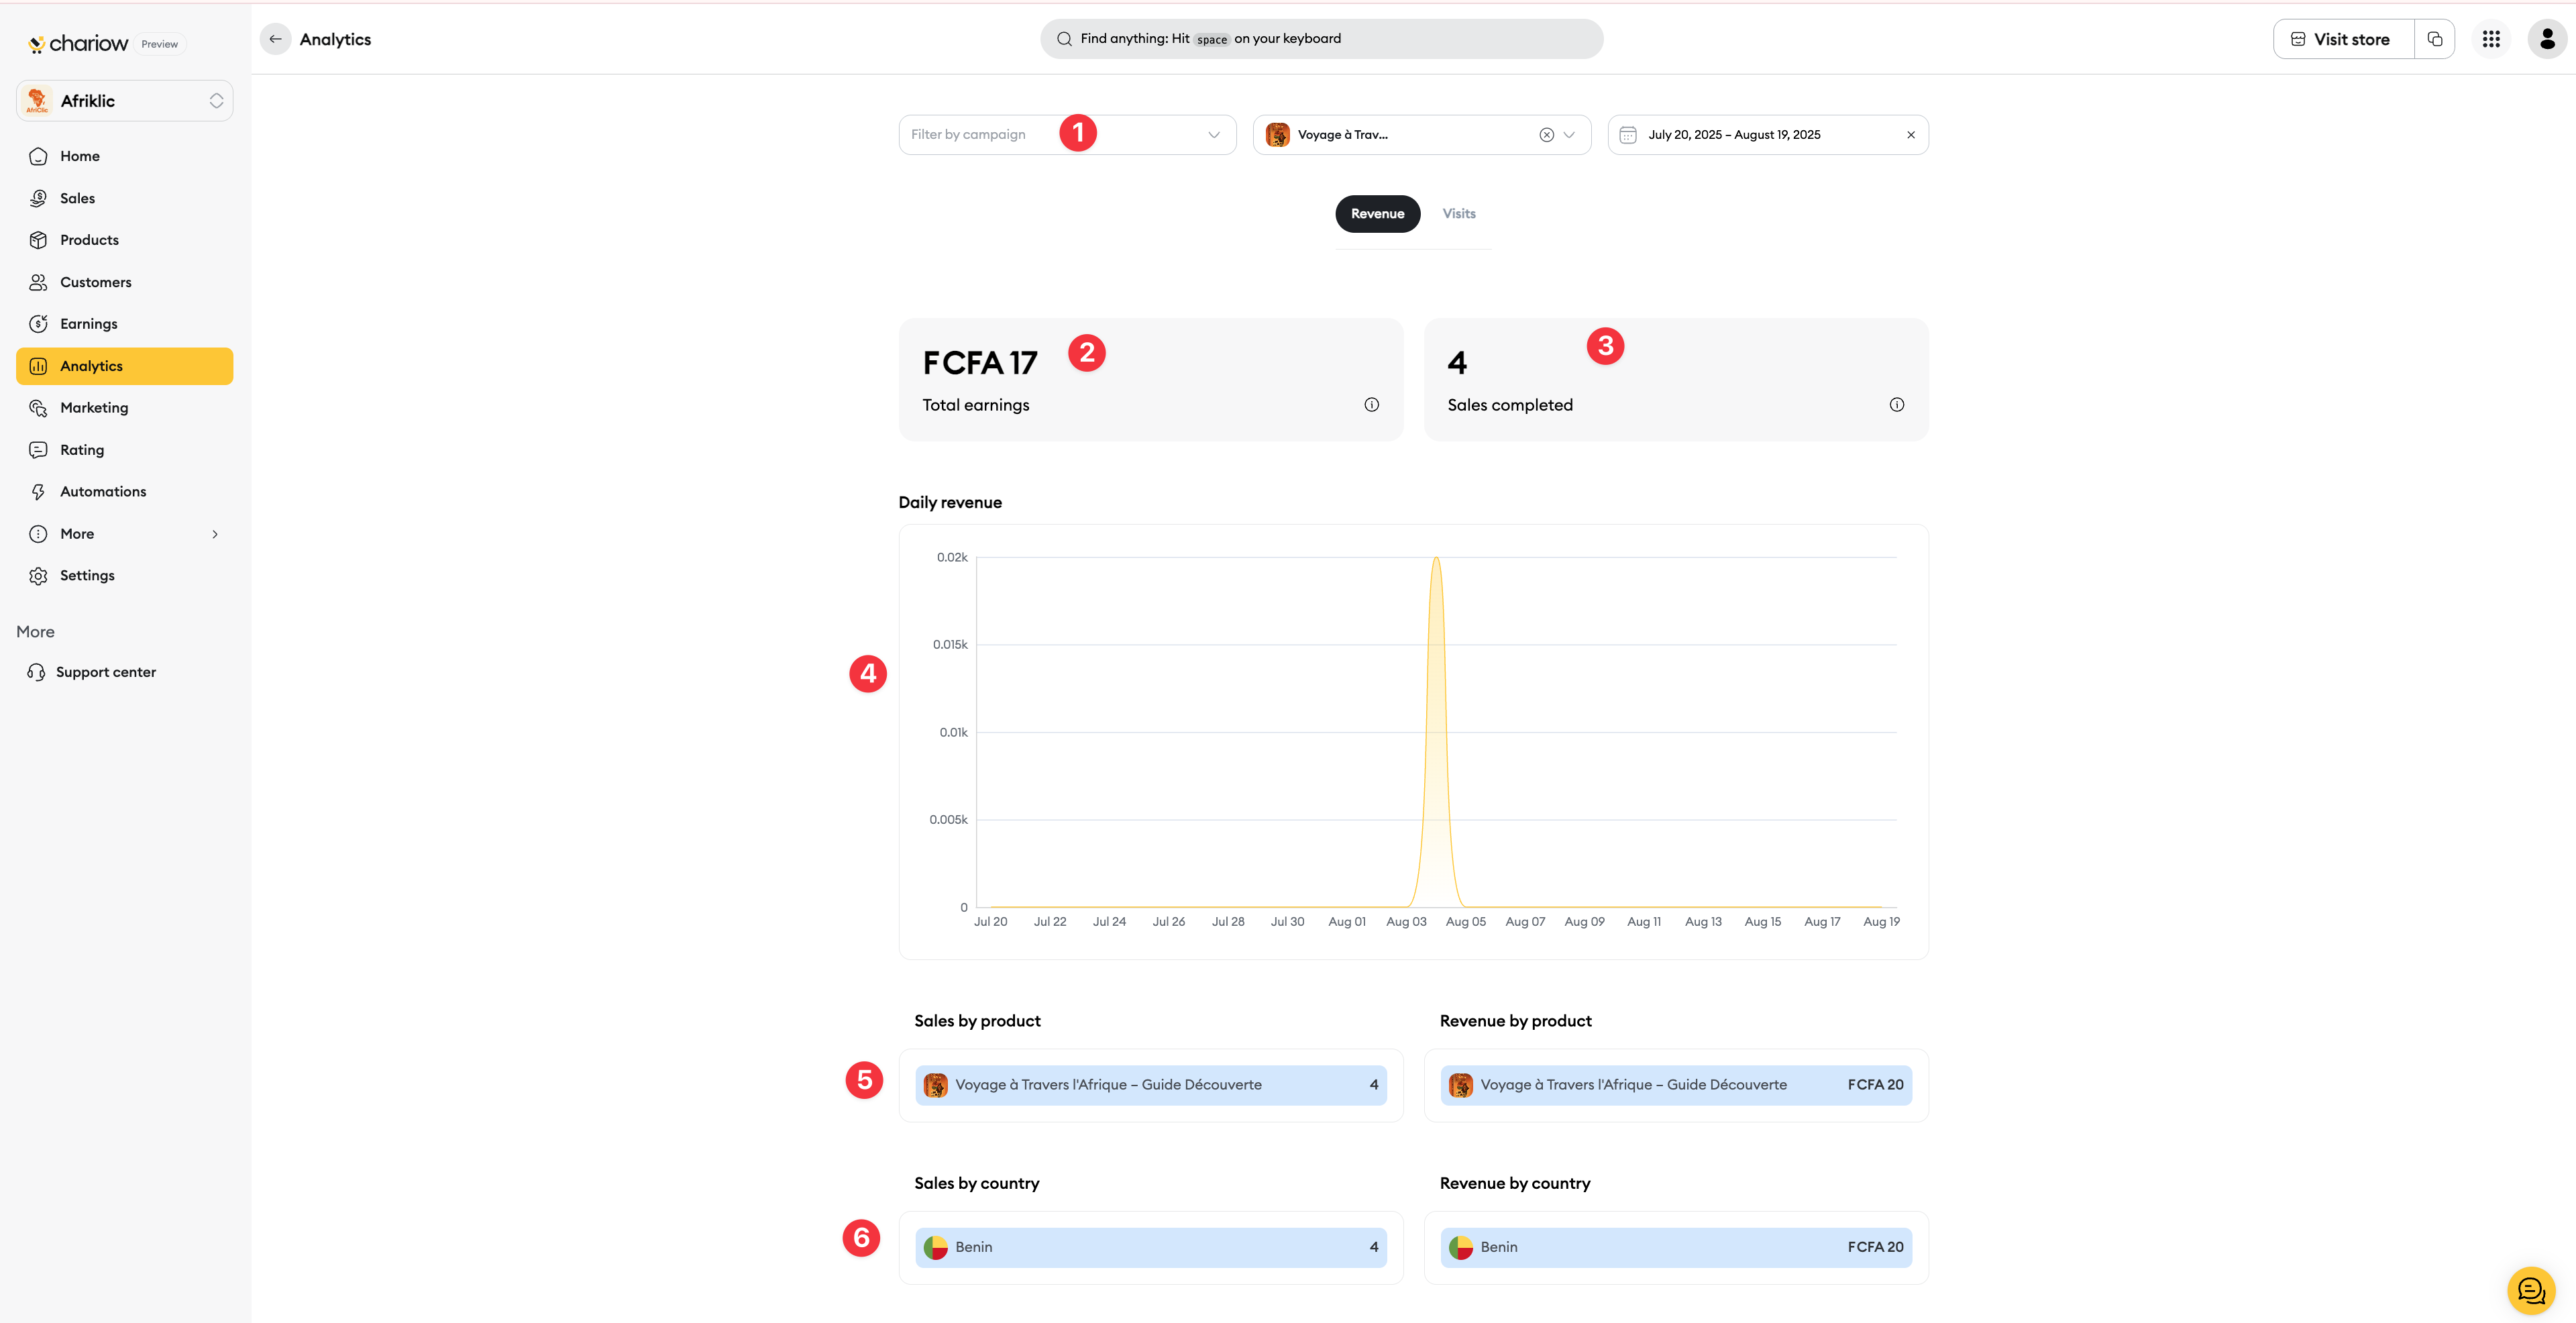Image resolution: width=2576 pixels, height=1323 pixels.
Task: Click the Total earnings info icon
Action: click(x=1371, y=405)
